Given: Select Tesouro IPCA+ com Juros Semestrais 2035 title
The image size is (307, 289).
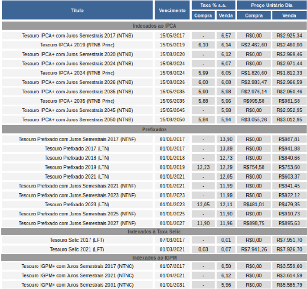Looking at the screenshot, I should point(77,91).
